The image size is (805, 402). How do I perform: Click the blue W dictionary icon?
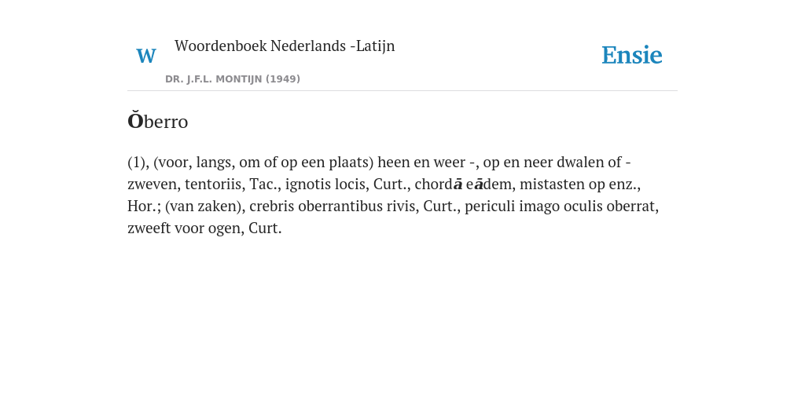(145, 56)
